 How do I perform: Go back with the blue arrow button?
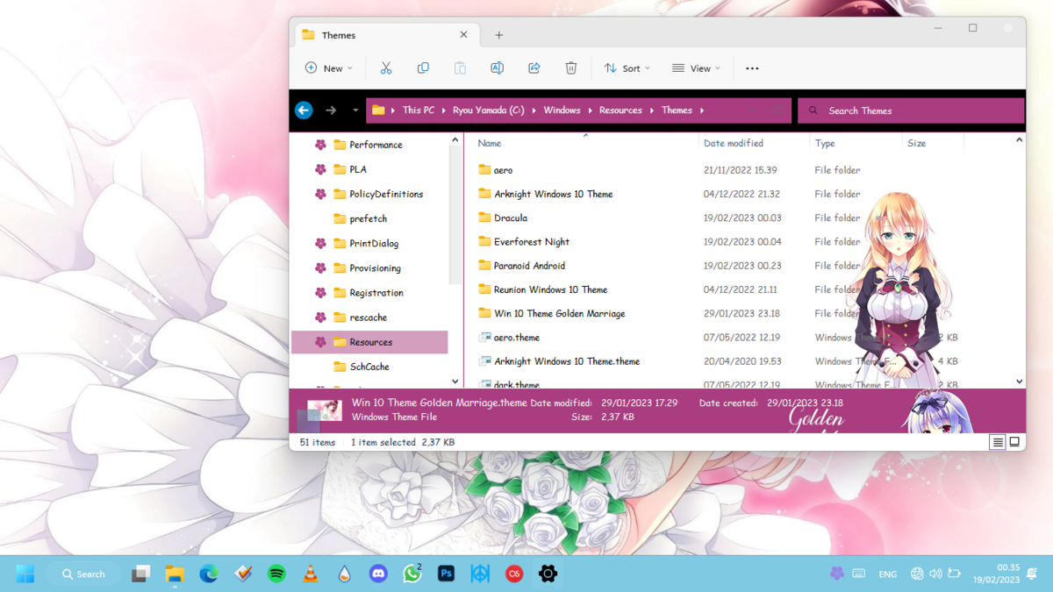(x=304, y=111)
